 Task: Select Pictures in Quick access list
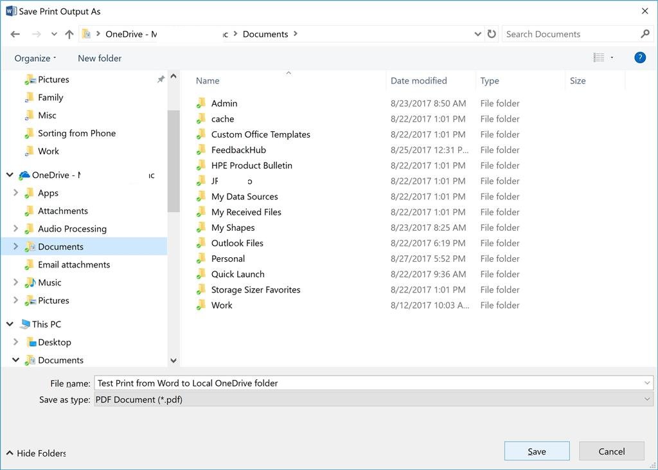[53, 79]
